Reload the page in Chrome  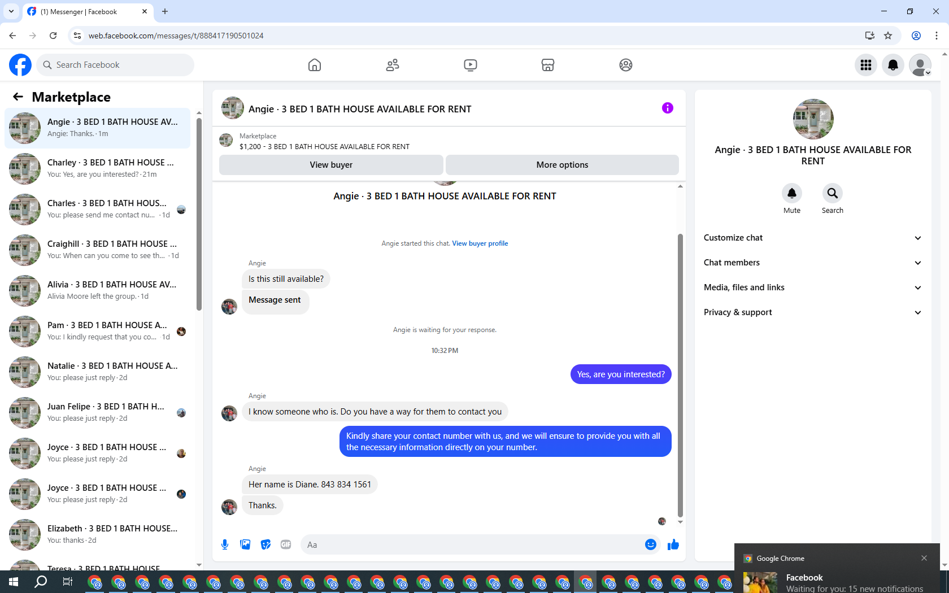(x=53, y=36)
